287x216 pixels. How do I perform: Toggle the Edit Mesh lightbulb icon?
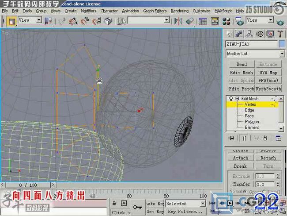[231, 99]
